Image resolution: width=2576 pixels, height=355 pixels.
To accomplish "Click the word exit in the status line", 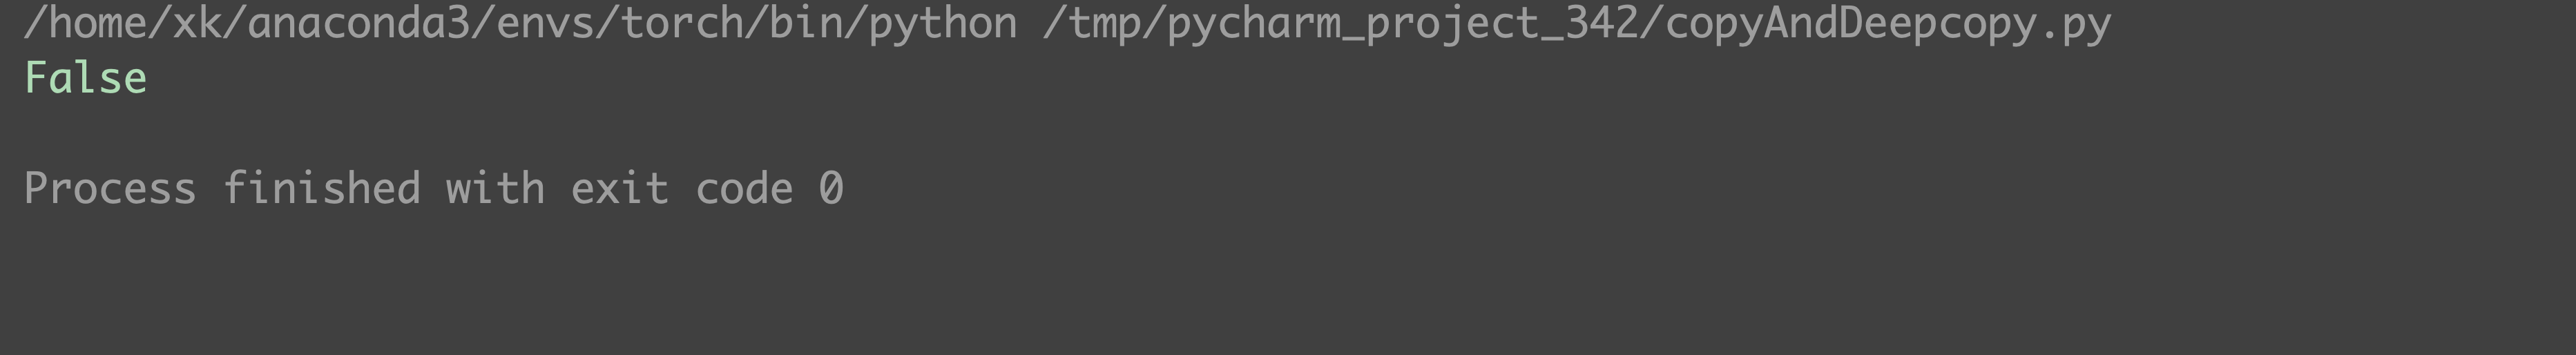I will 619,188.
